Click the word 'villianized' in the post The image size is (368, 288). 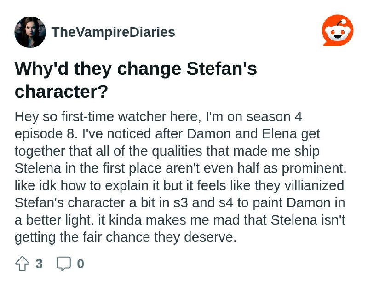[x=314, y=185]
